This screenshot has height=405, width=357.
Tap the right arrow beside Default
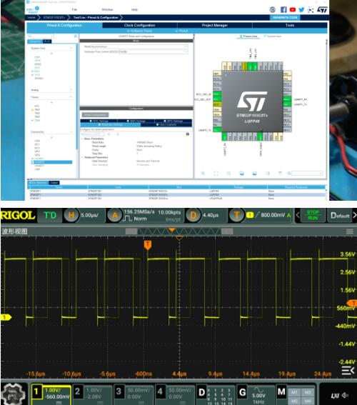[x=354, y=215]
